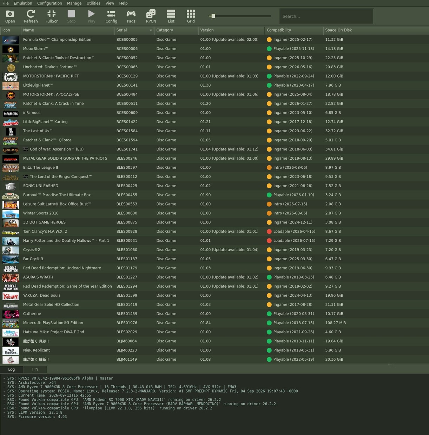Screen dimensions: 429x435
Task: Sort games by Version column
Action: click(231, 30)
